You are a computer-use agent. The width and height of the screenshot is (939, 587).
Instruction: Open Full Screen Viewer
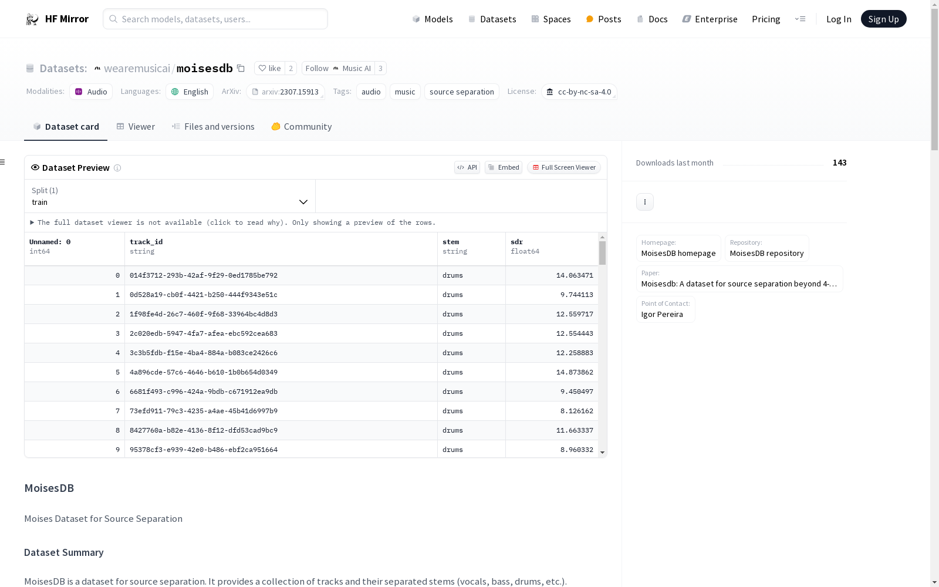click(563, 167)
